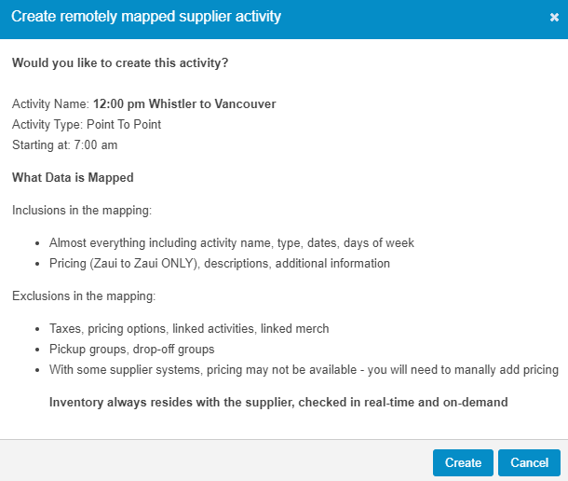The width and height of the screenshot is (568, 481).
Task: Select the activity name '12:00 pm Whistler to Vancouver'
Action: pos(184,104)
